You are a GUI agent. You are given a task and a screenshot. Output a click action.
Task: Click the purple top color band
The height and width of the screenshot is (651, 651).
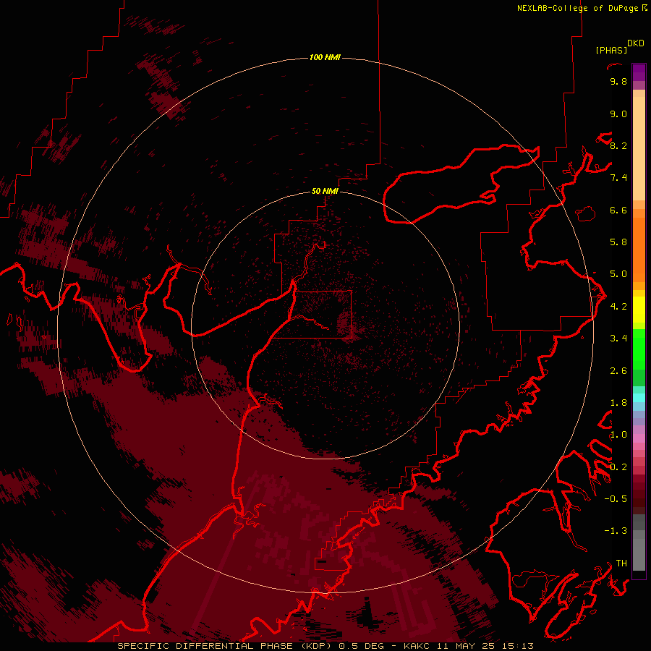(639, 72)
